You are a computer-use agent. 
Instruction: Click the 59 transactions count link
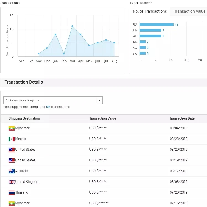(x=48, y=107)
